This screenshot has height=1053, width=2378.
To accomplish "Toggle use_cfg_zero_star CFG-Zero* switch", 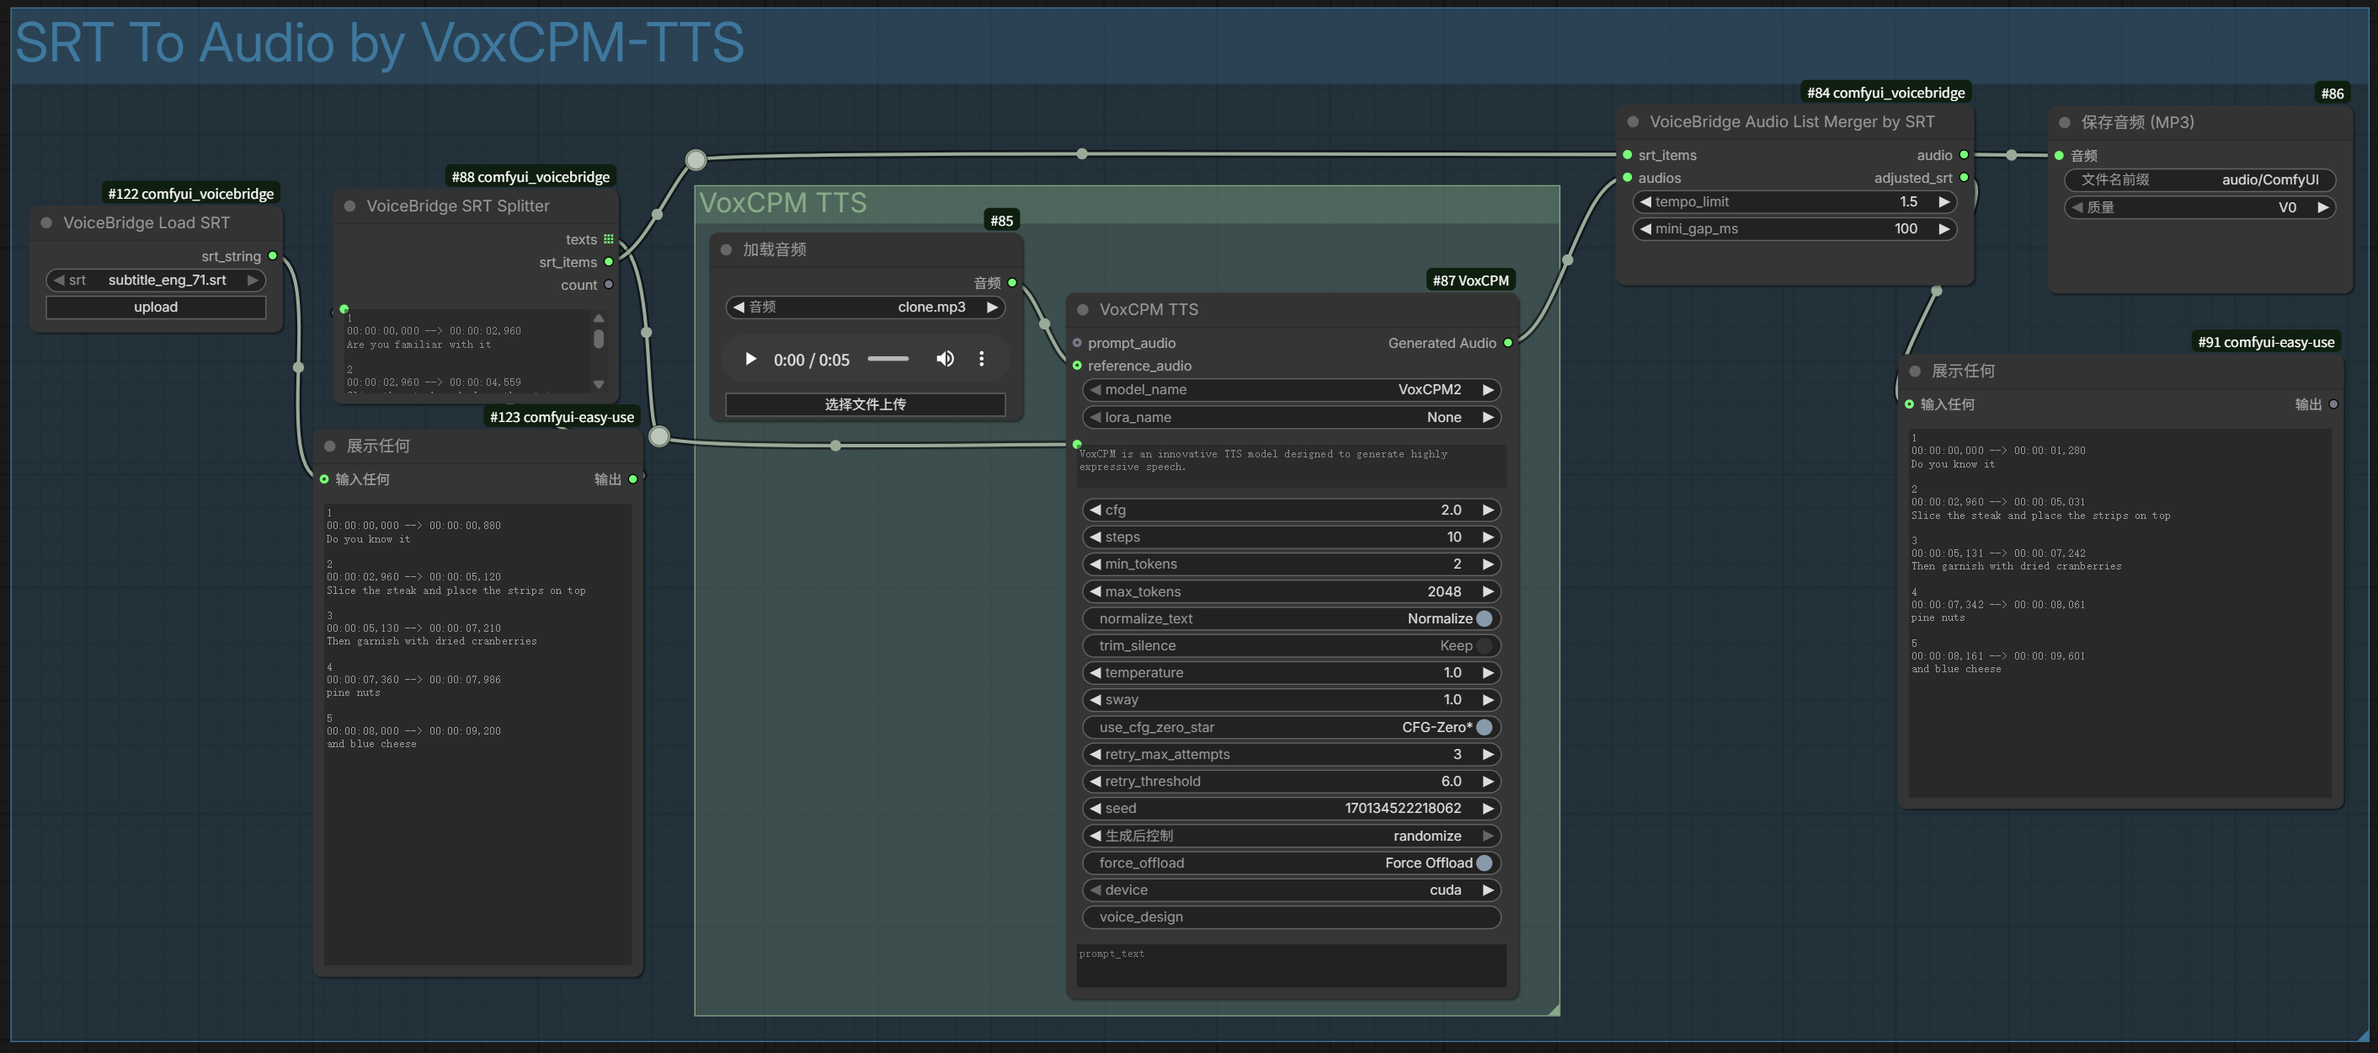I will (1484, 727).
